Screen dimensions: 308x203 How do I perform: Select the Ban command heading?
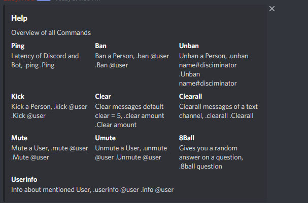[x=100, y=46]
